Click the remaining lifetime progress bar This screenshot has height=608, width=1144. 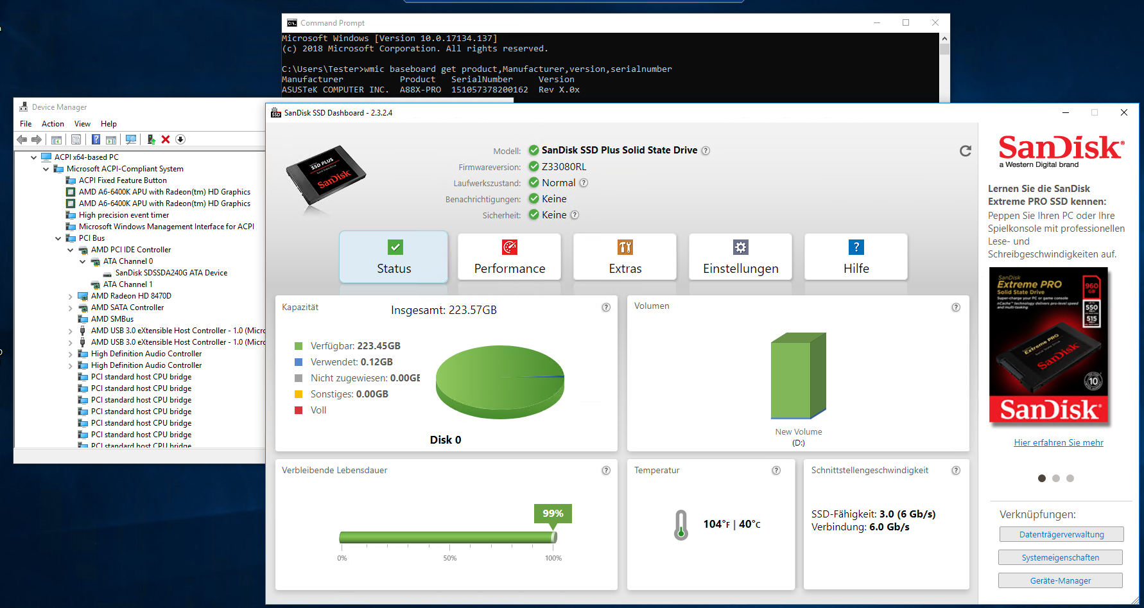(448, 537)
